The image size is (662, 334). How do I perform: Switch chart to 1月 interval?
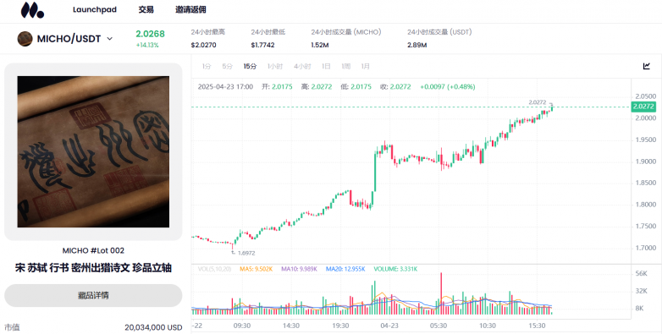click(x=366, y=66)
